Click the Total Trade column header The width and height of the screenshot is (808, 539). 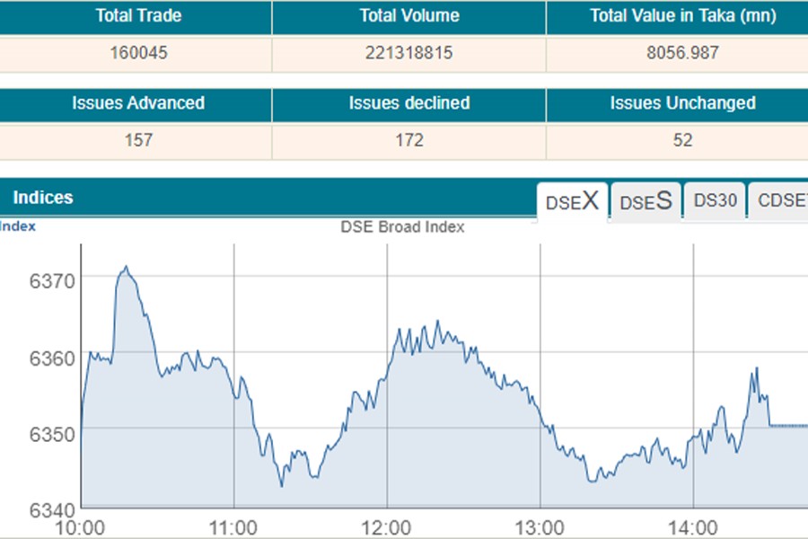[136, 16]
